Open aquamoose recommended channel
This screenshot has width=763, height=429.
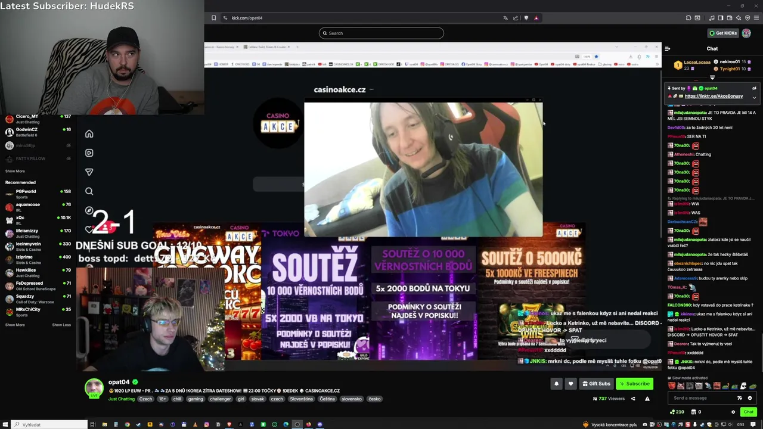[37, 207]
